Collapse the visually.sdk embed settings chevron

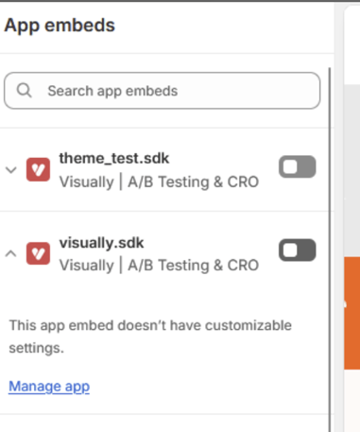pos(11,253)
